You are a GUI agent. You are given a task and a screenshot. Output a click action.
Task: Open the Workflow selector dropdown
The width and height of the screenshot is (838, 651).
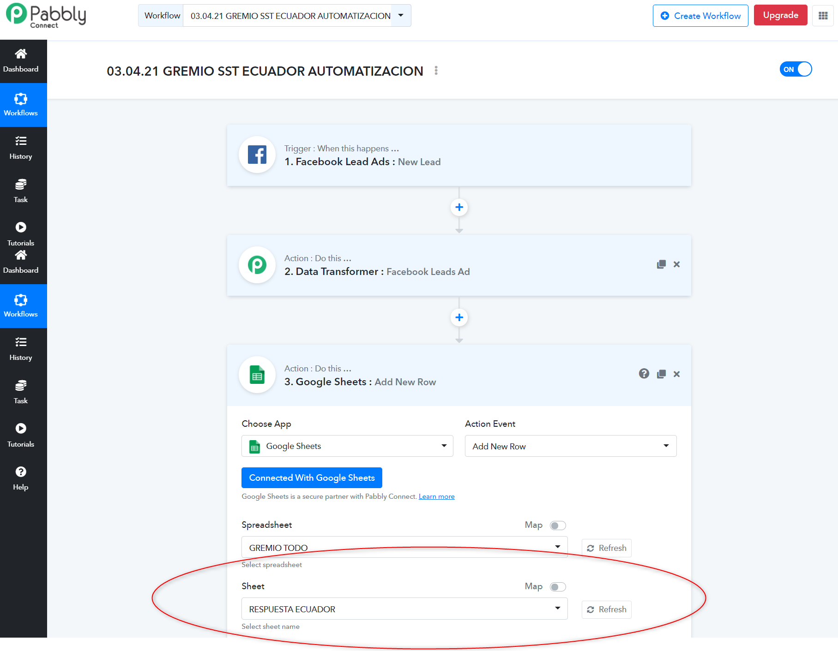point(297,16)
